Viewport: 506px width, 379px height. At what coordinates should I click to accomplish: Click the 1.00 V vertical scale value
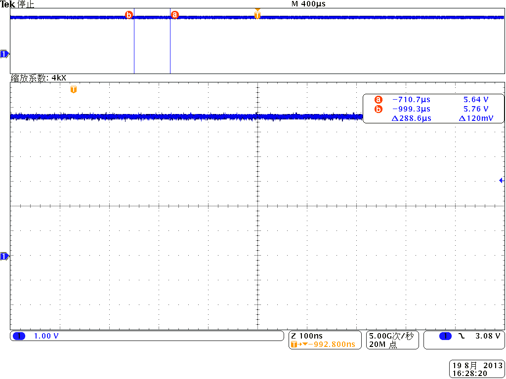46,336
